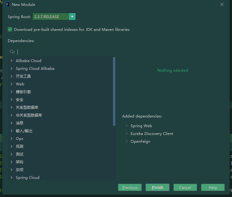Select OpenFeign in added dependencies
The width and height of the screenshot is (232, 197).
(x=140, y=142)
